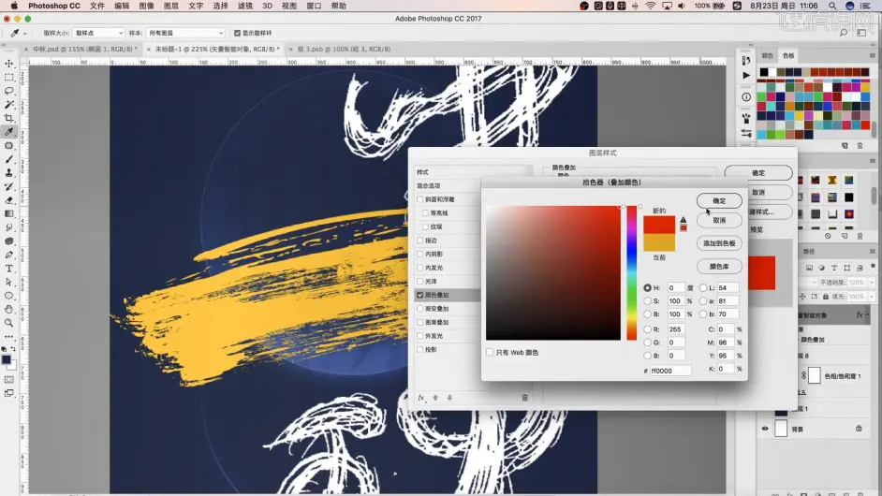The height and width of the screenshot is (496, 882).
Task: Open layer opacity 不透明度 dropdown
Action: pos(872,282)
